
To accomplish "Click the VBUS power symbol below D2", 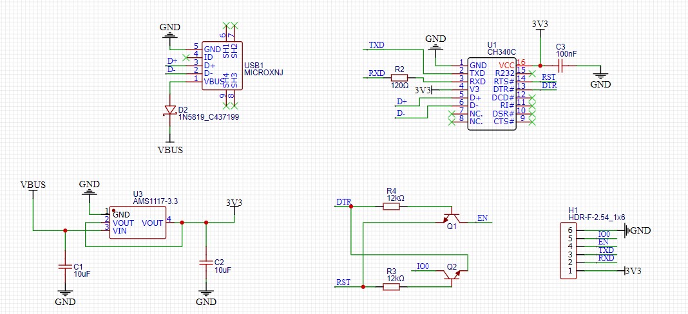I will point(170,149).
